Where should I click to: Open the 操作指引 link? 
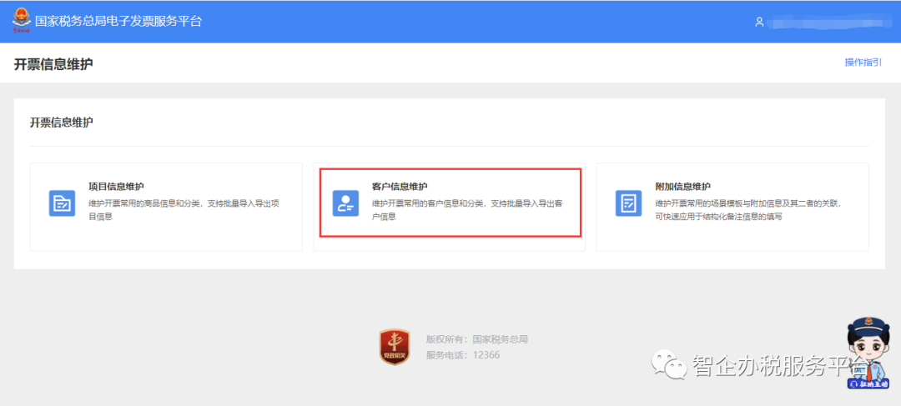point(863,63)
